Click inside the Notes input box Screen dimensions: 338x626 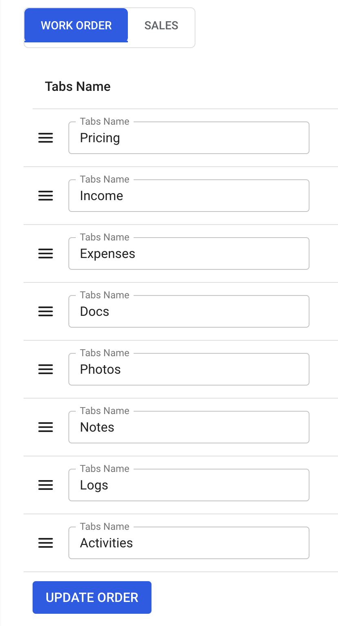[189, 428]
